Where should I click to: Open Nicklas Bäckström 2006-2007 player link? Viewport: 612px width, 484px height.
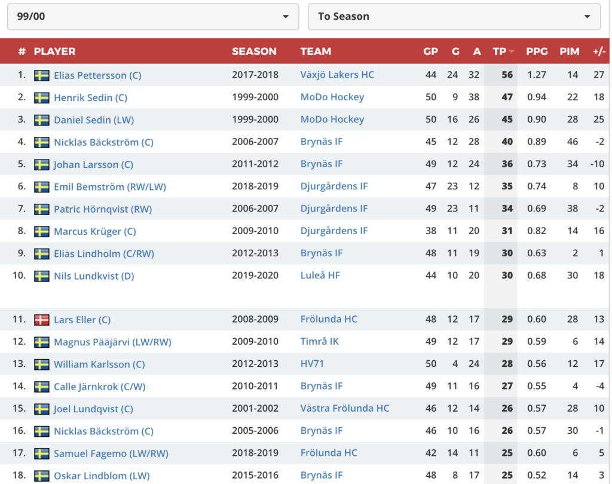103,142
